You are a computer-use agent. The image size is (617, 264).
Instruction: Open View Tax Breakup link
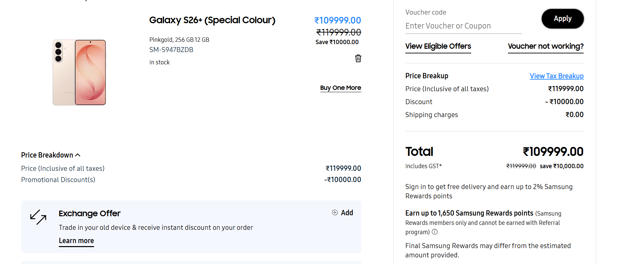coord(557,76)
